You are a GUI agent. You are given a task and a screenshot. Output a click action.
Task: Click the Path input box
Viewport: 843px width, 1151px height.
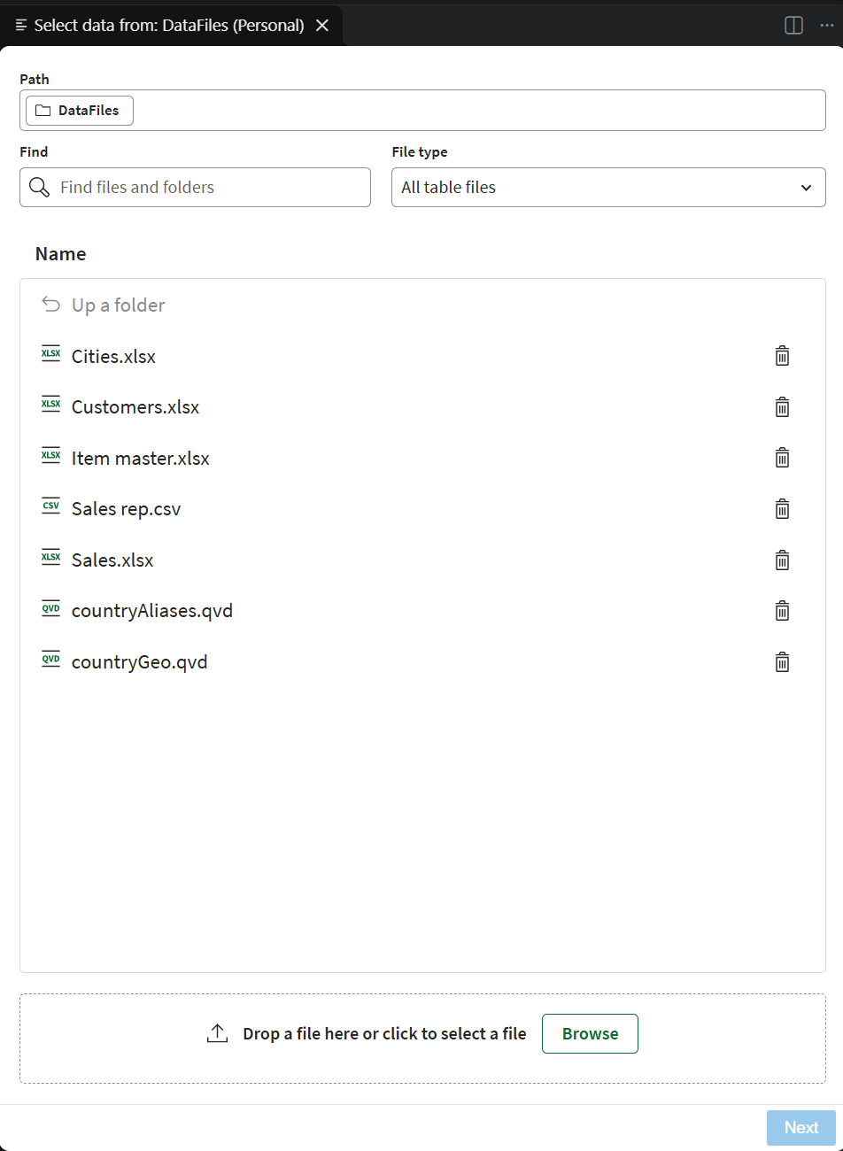point(422,111)
